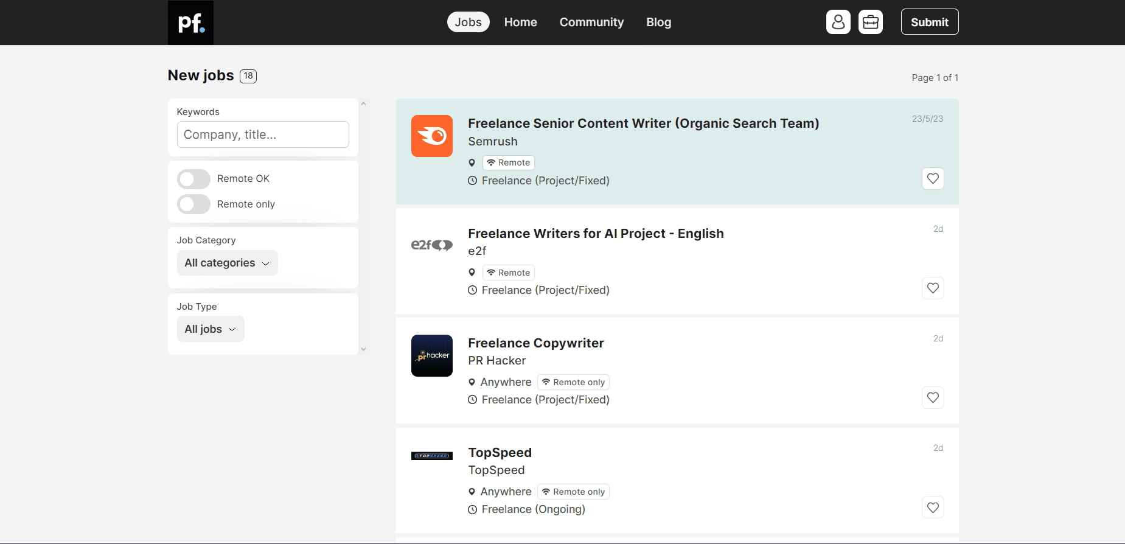Click the pf. site logo
The height and width of the screenshot is (544, 1125).
190,23
